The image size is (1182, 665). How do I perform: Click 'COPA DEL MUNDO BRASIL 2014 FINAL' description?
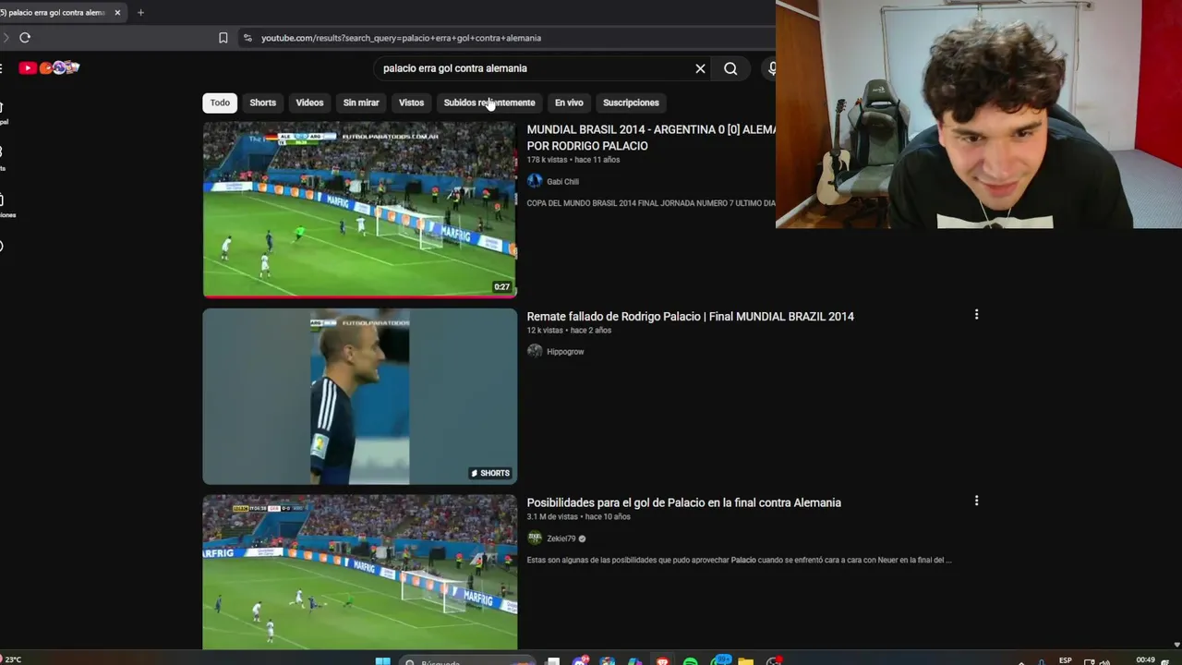click(651, 203)
